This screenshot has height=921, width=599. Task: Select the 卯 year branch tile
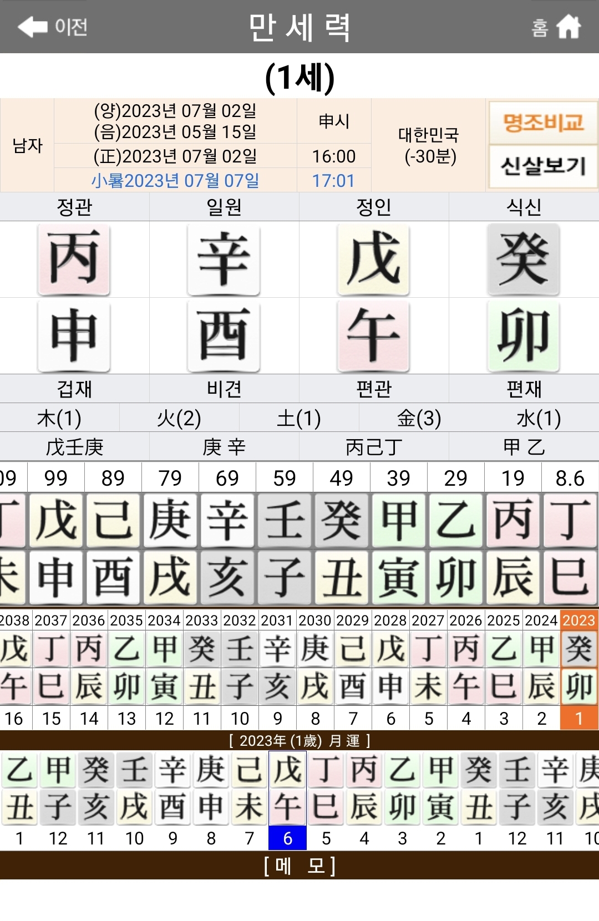[x=523, y=335]
